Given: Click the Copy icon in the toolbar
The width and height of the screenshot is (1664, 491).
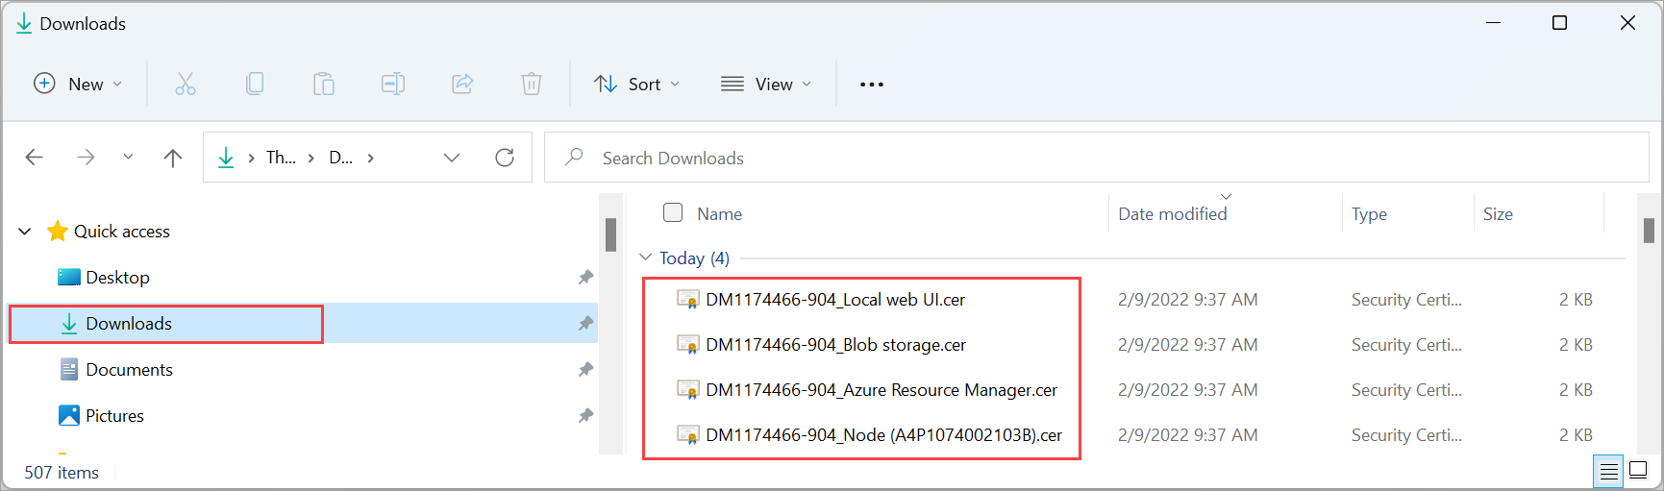Looking at the screenshot, I should tap(255, 84).
